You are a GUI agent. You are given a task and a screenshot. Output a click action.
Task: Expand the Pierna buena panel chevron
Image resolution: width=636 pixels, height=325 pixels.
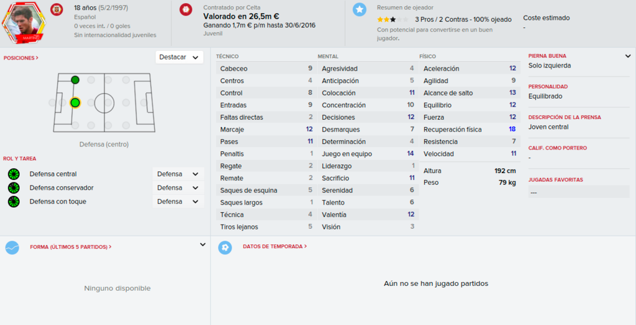click(628, 56)
